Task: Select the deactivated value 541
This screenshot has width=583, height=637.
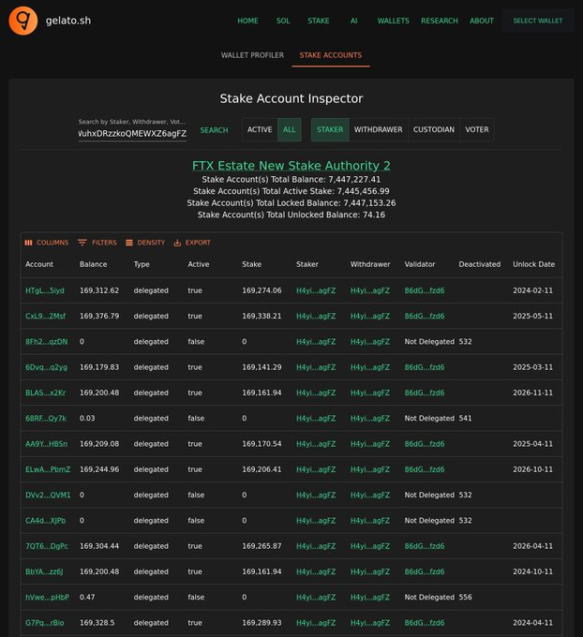Action: [465, 419]
